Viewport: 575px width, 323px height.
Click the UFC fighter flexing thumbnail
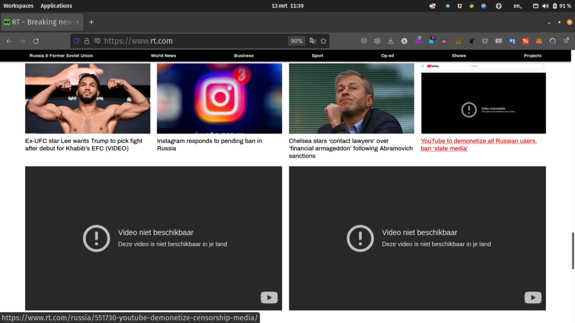[x=88, y=99]
